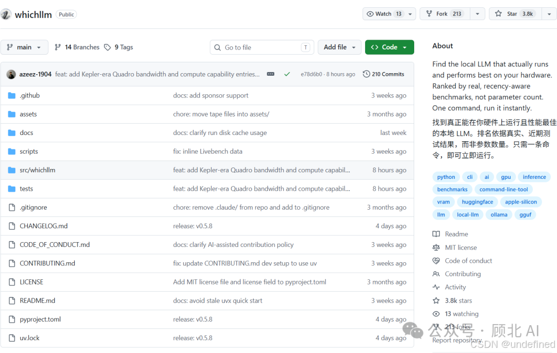Open uv.lock file
This screenshot has width=557, height=353.
coord(30,338)
